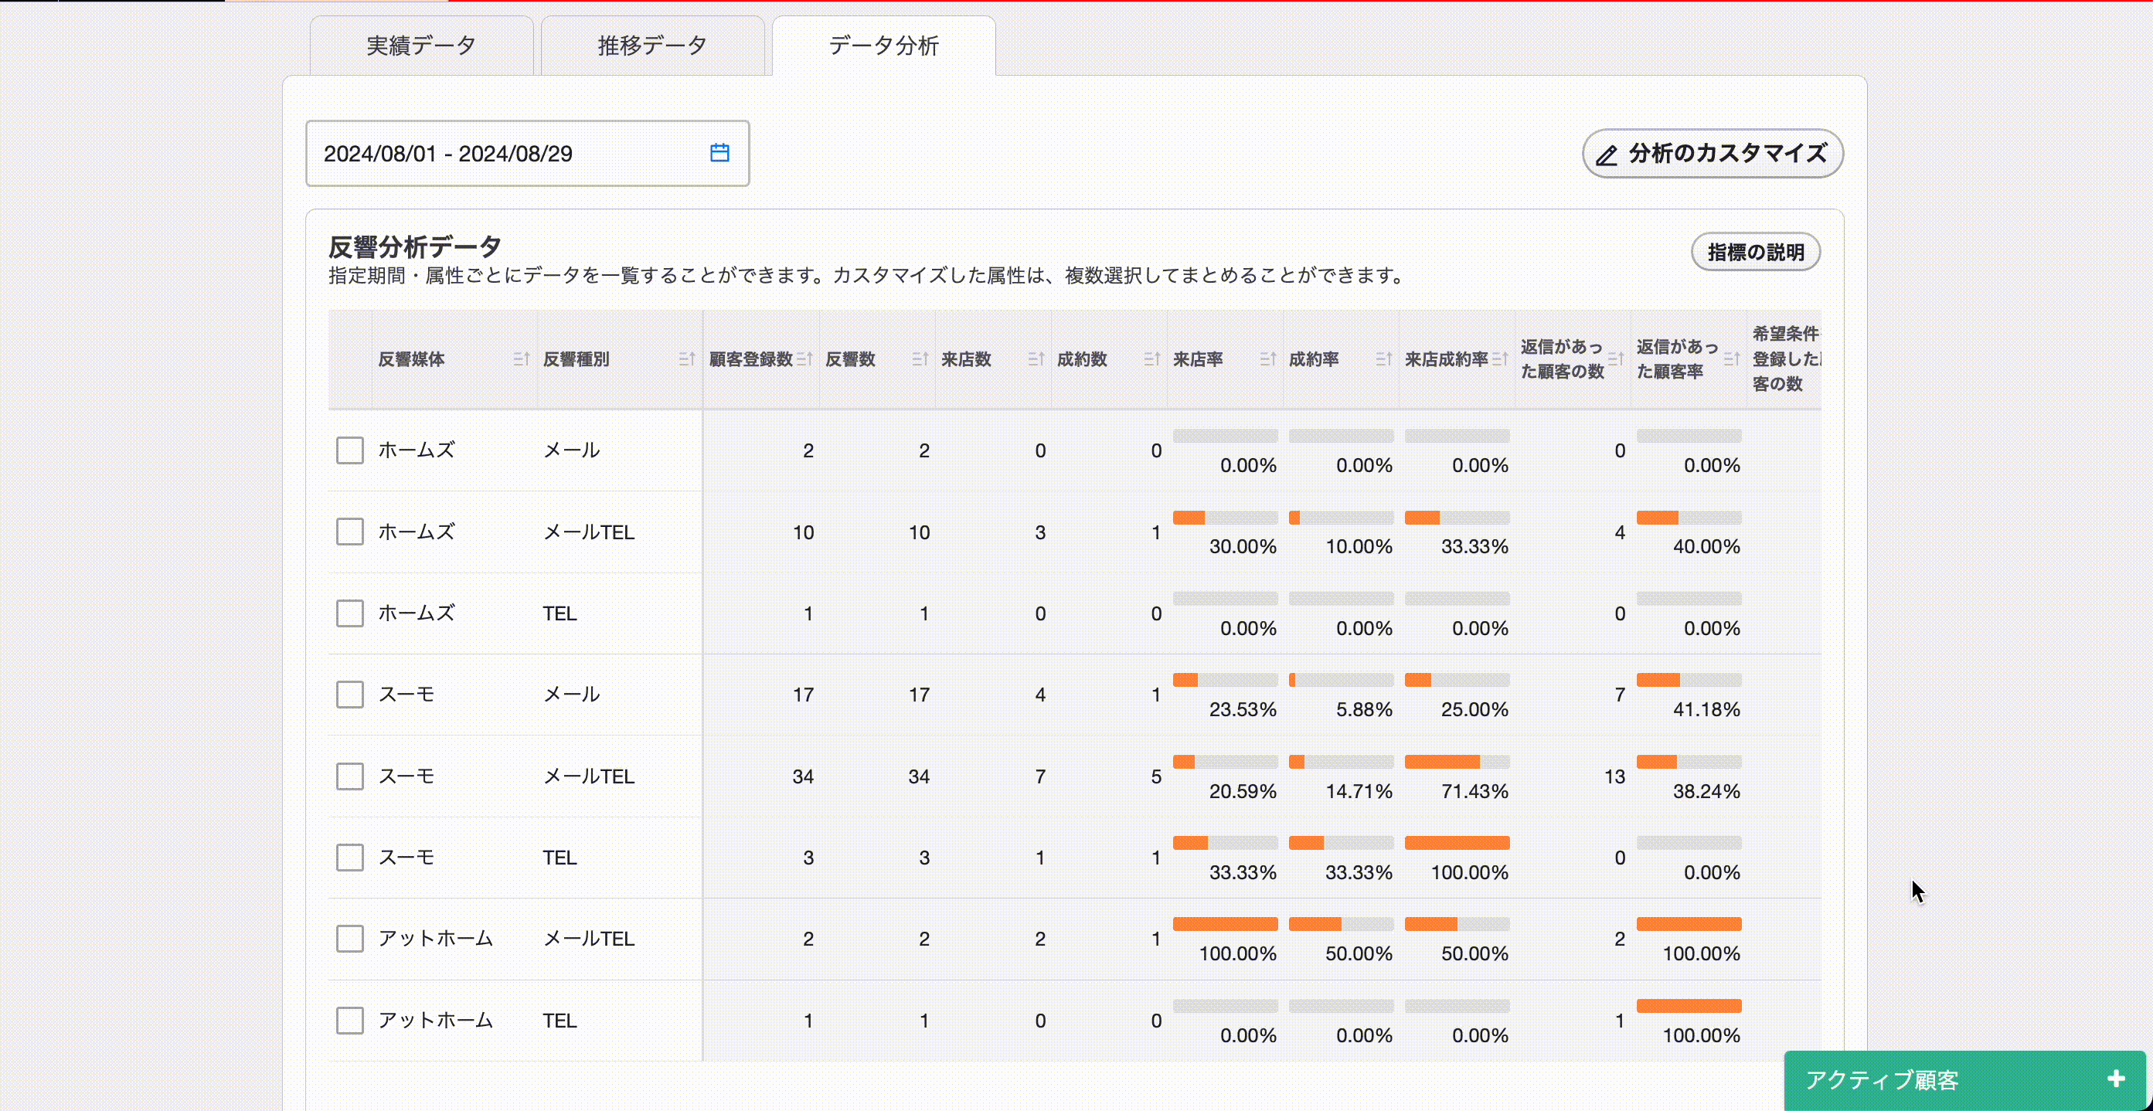Sort by 来店数 column icon

[1036, 359]
